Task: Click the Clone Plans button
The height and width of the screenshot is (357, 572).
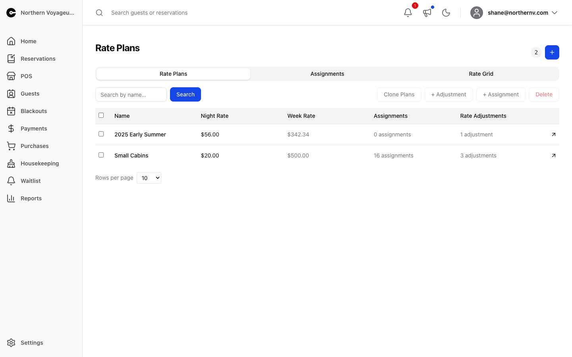Action: [x=399, y=94]
